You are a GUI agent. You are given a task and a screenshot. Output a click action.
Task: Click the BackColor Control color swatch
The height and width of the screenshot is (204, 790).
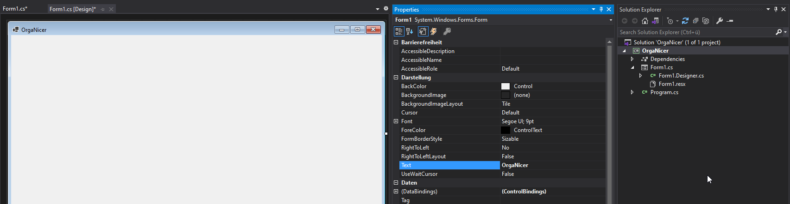[x=506, y=86]
